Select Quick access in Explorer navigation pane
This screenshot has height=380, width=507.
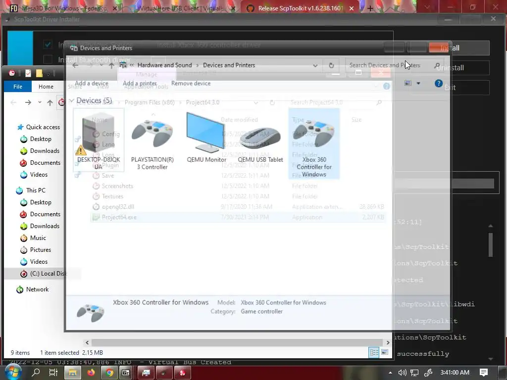click(x=43, y=127)
